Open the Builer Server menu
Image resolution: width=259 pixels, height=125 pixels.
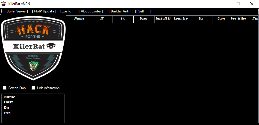(x=16, y=11)
